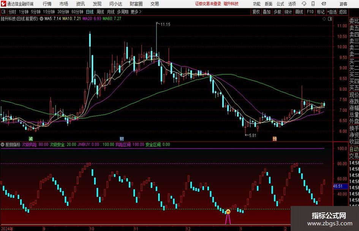Viewport: 359px width, 231px height.
Task: Click the 统计 statistics button
Action: point(288,12)
